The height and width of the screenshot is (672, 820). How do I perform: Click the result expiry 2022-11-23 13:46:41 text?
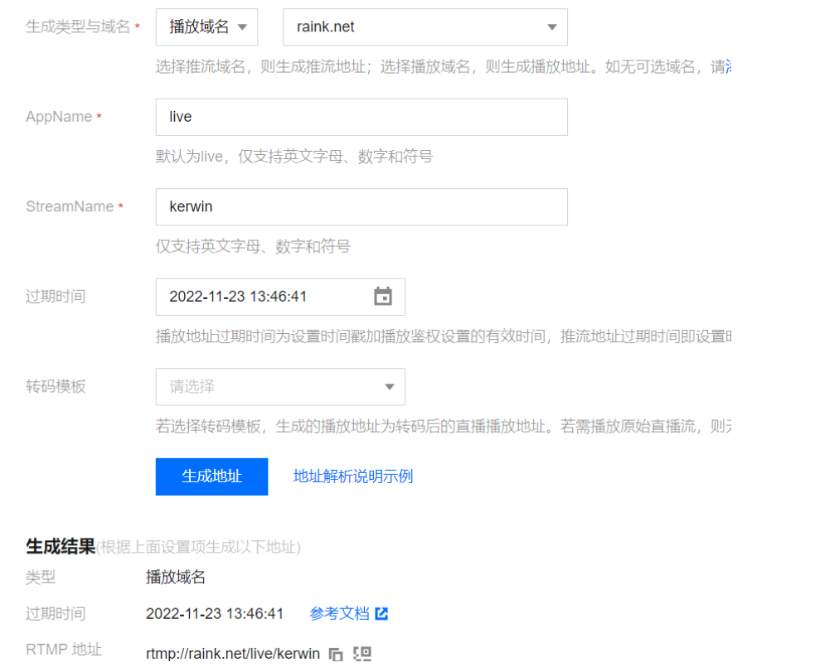point(215,613)
